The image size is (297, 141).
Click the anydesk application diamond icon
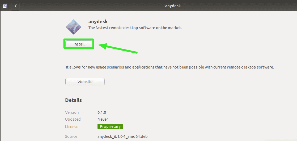pos(74,27)
